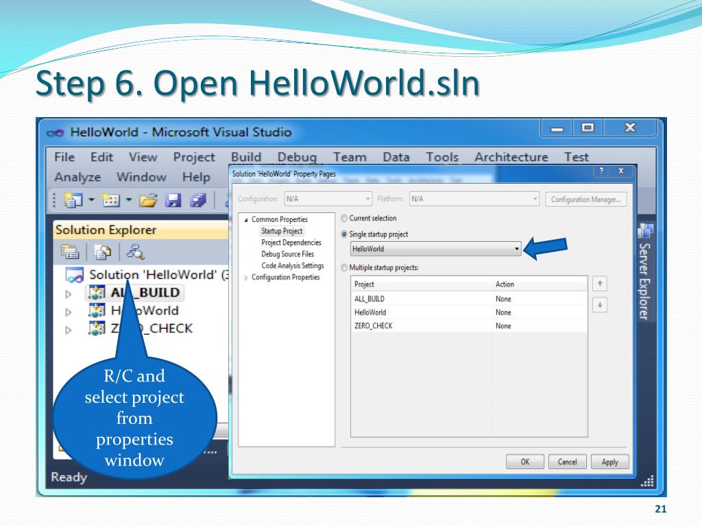Click the Cancel button
Viewport: 702px width, 526px height.
[x=567, y=462]
